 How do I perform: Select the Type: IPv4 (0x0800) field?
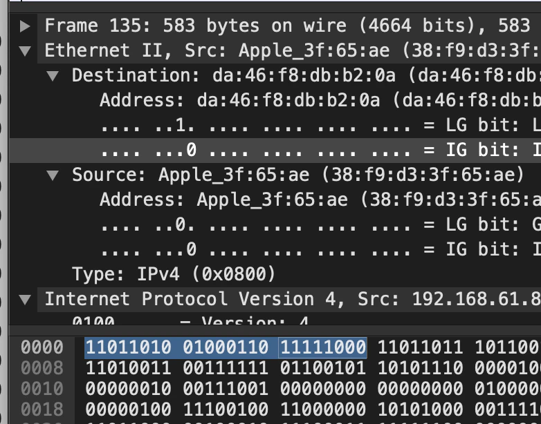point(174,275)
